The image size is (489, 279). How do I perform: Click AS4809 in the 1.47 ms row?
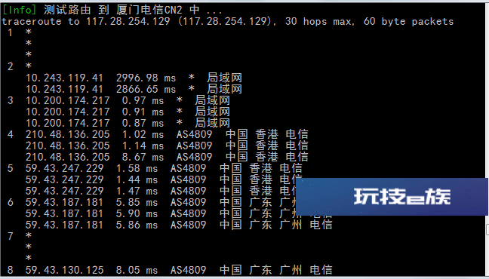tap(189, 191)
